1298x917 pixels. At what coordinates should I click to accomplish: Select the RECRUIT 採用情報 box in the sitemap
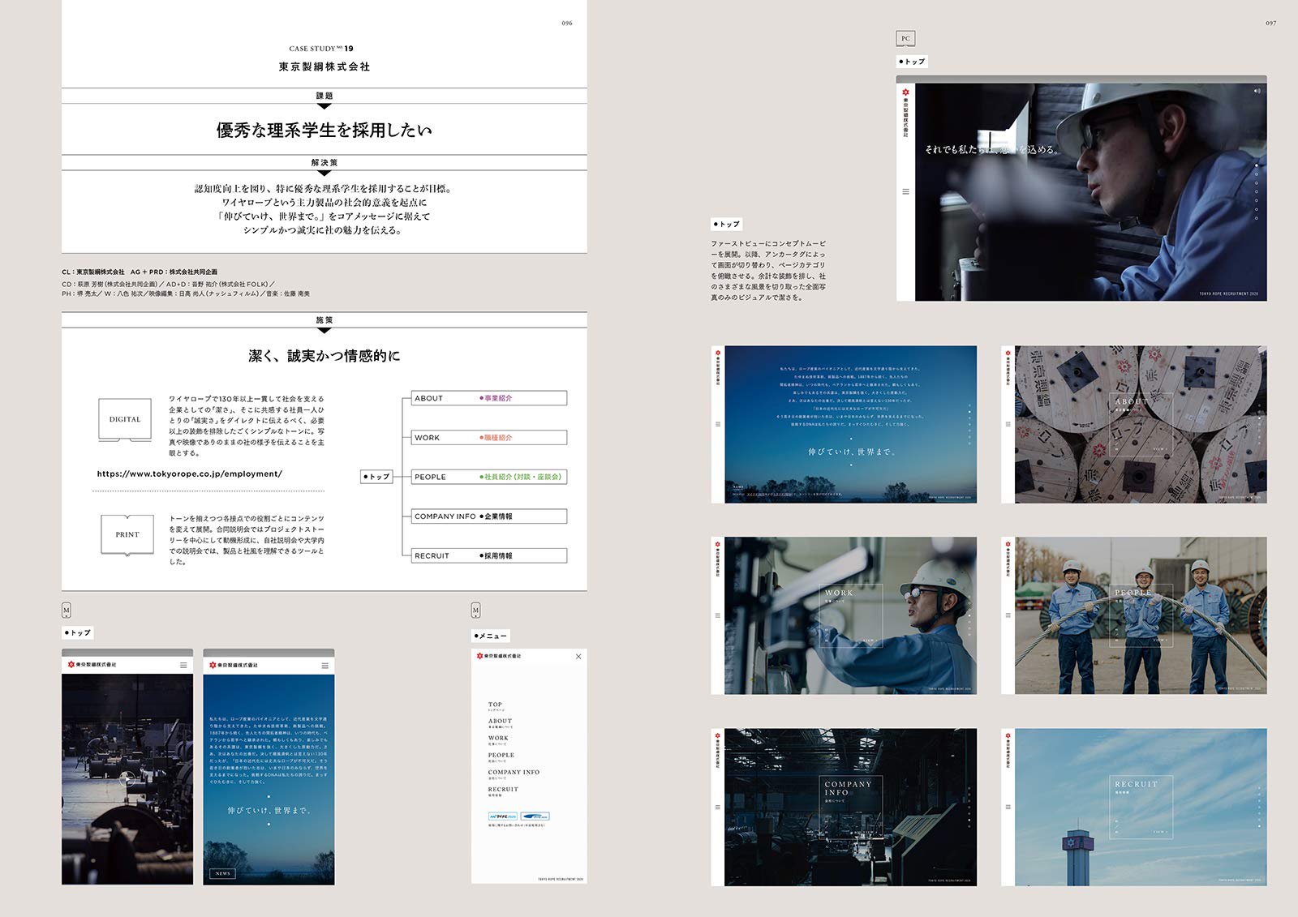[489, 556]
